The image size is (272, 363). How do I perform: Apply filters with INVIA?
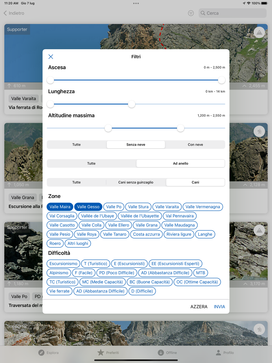pos(219,307)
